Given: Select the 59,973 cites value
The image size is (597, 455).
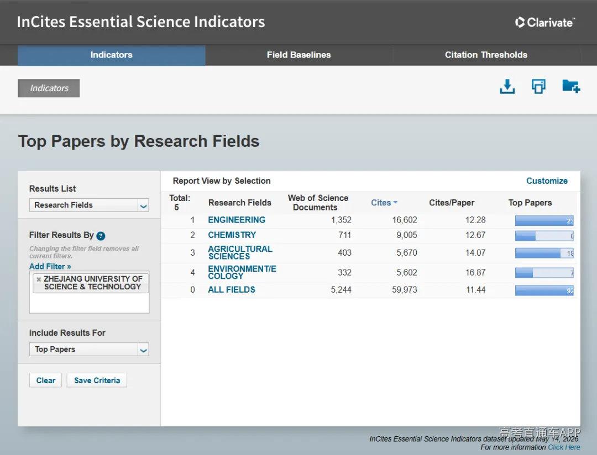Looking at the screenshot, I should 404,290.
